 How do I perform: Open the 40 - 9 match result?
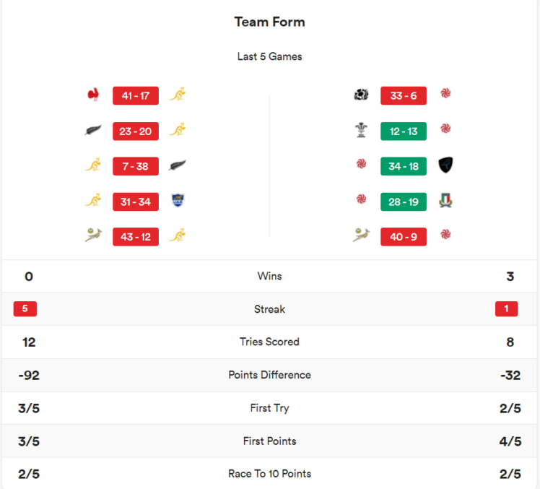coord(404,237)
